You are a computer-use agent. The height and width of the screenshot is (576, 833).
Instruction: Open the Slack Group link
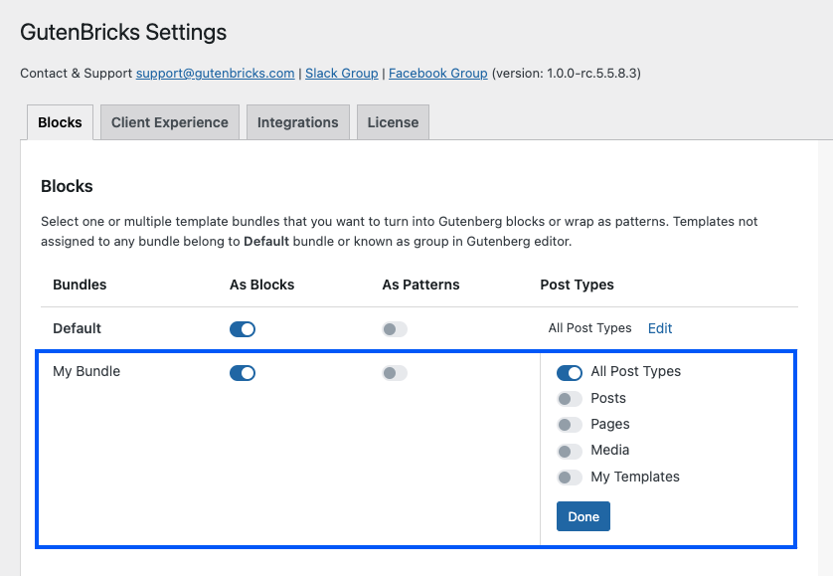point(341,74)
